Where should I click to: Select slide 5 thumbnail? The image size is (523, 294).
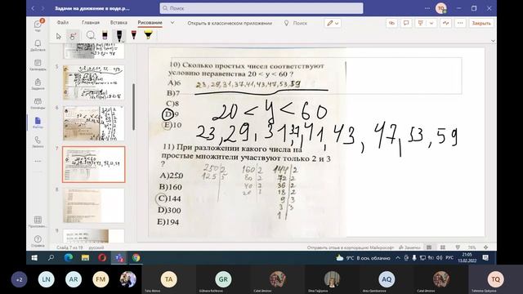(94, 82)
